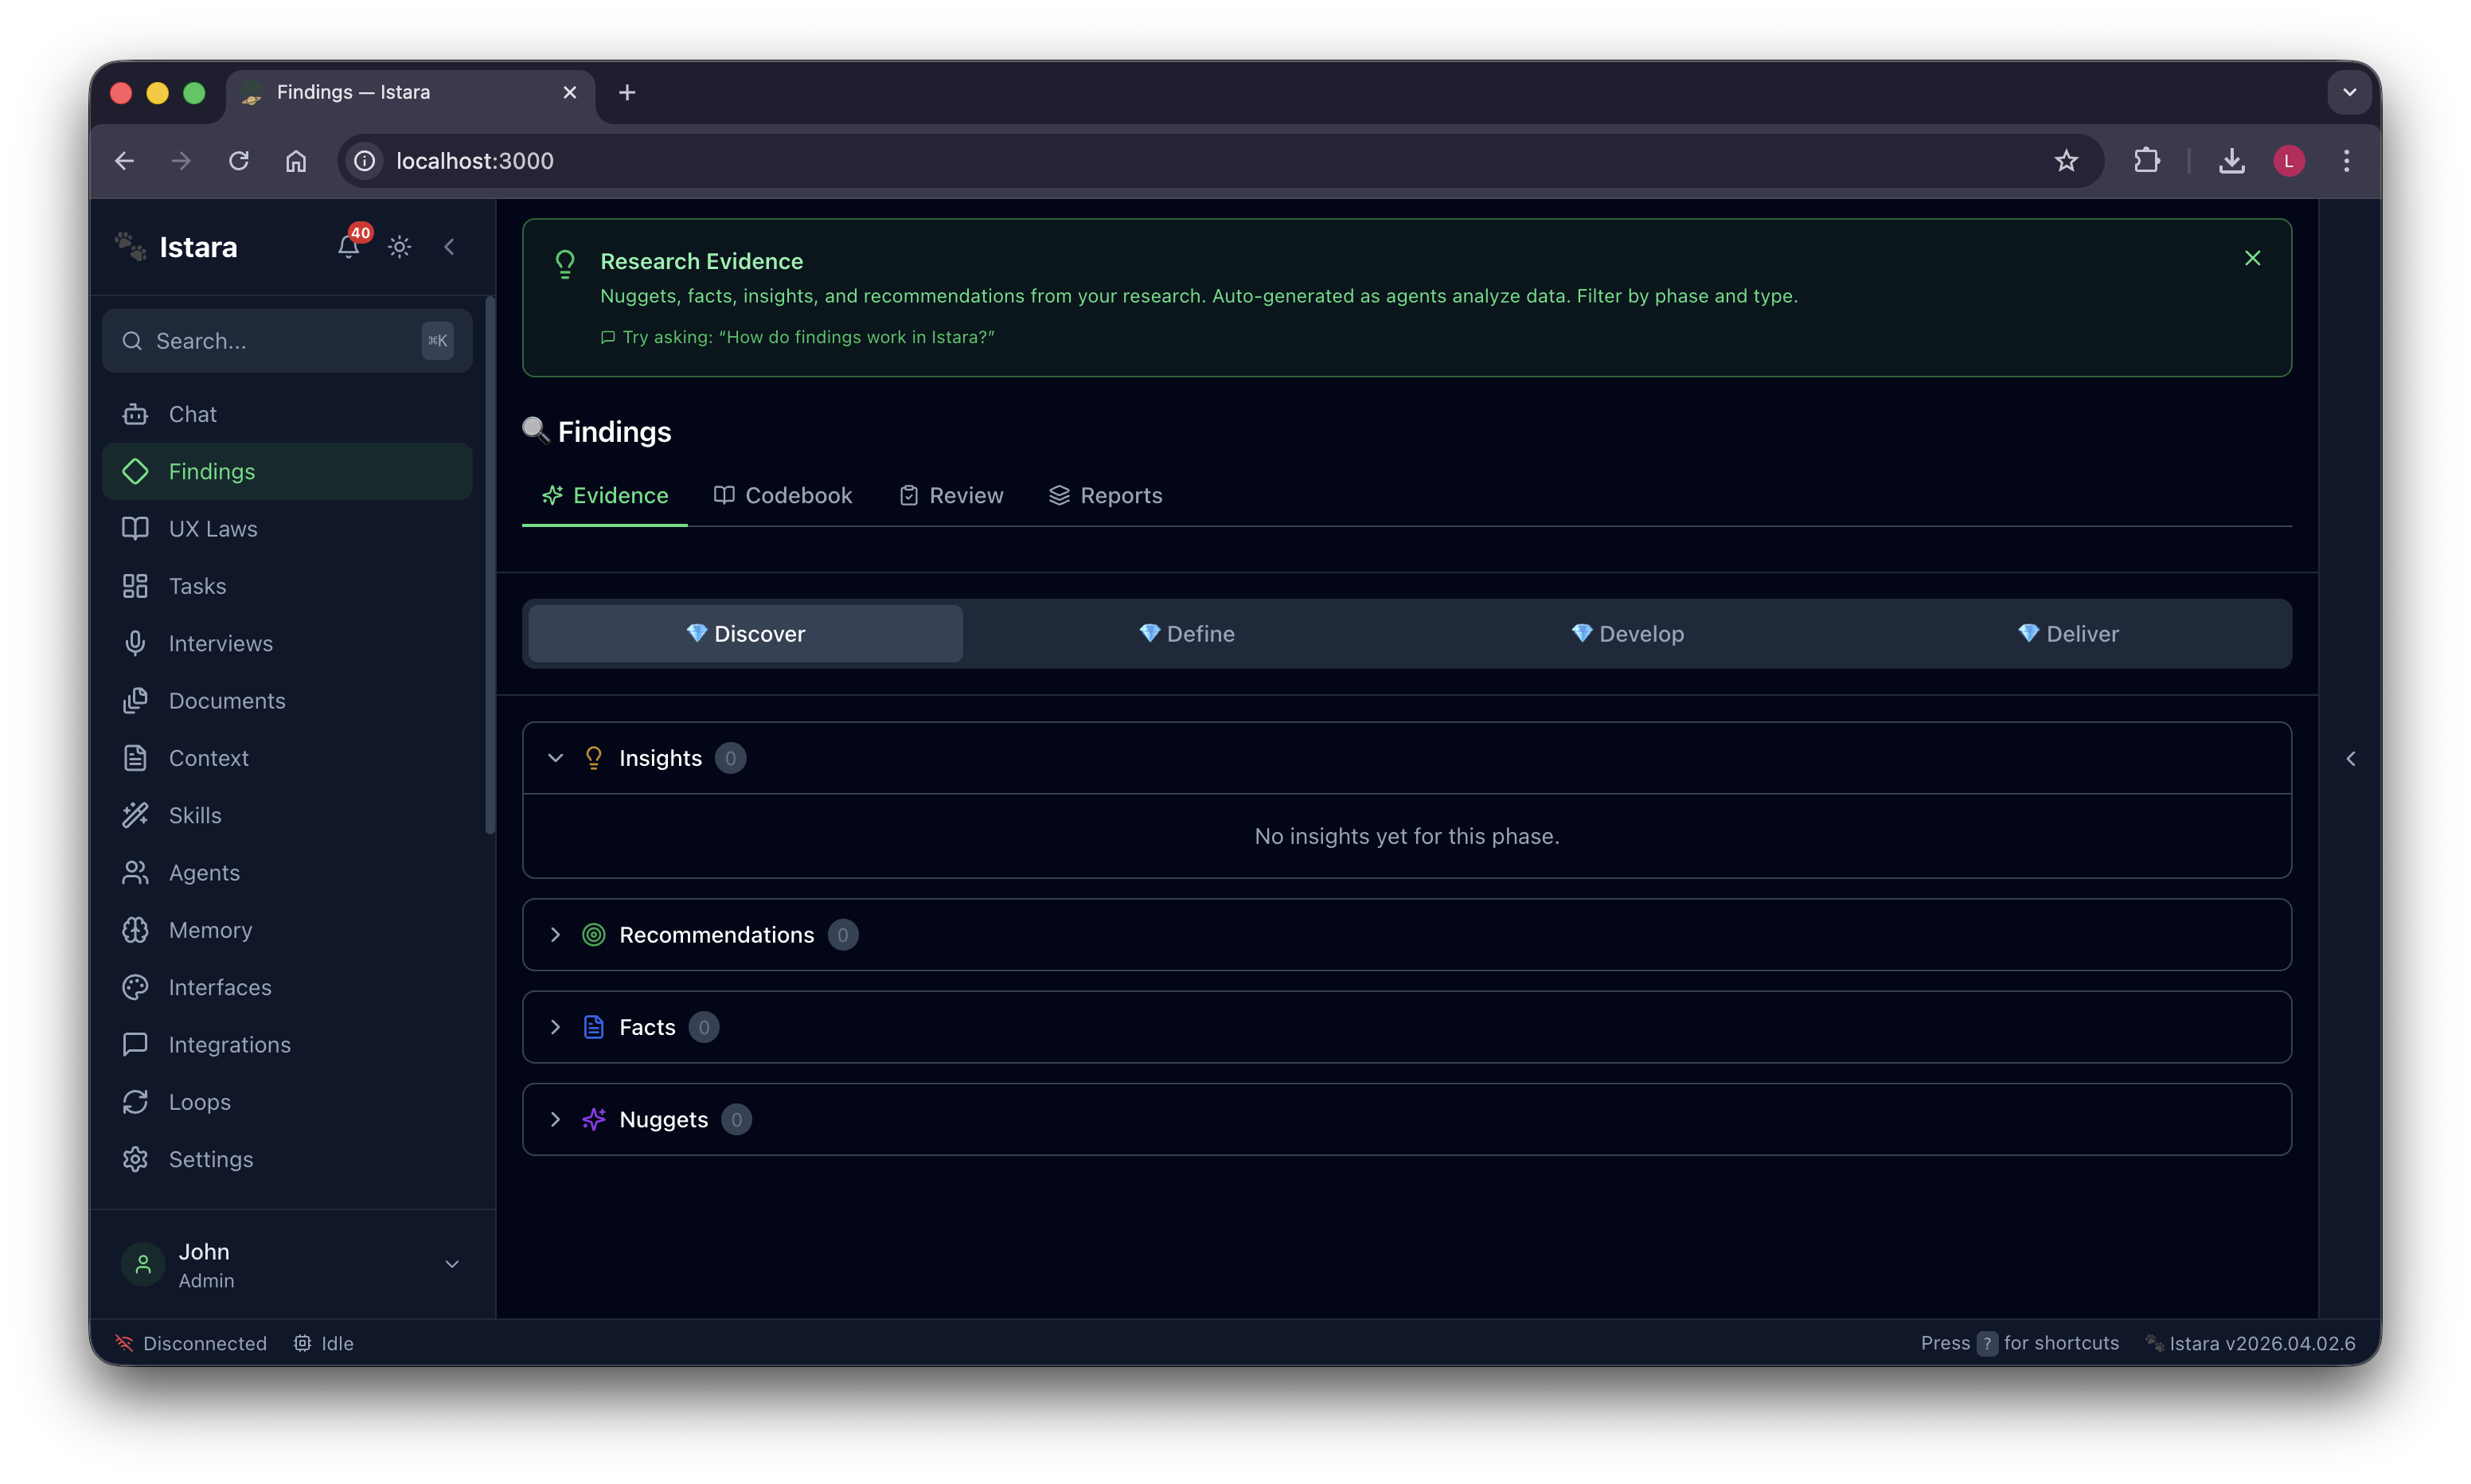2471x1484 pixels.
Task: Collapse the left sidebar chevron
Action: pos(450,247)
